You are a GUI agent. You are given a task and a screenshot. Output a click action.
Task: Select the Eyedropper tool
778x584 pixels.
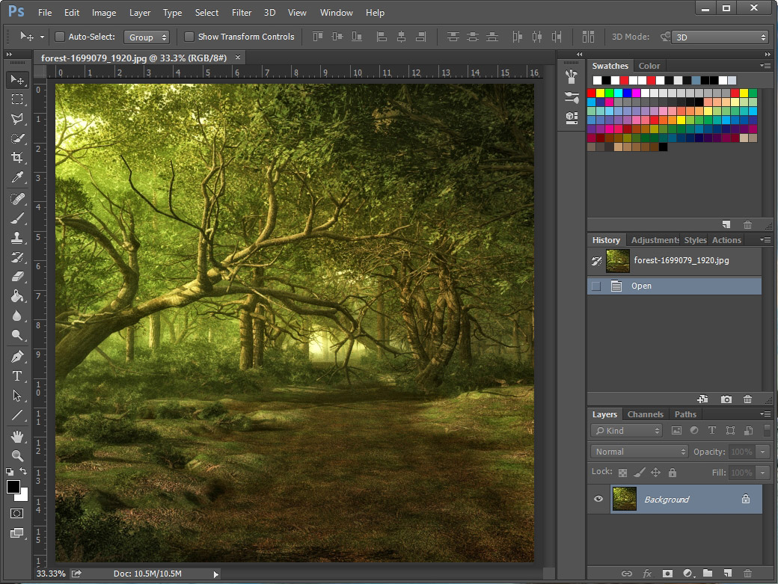pyautogui.click(x=17, y=178)
